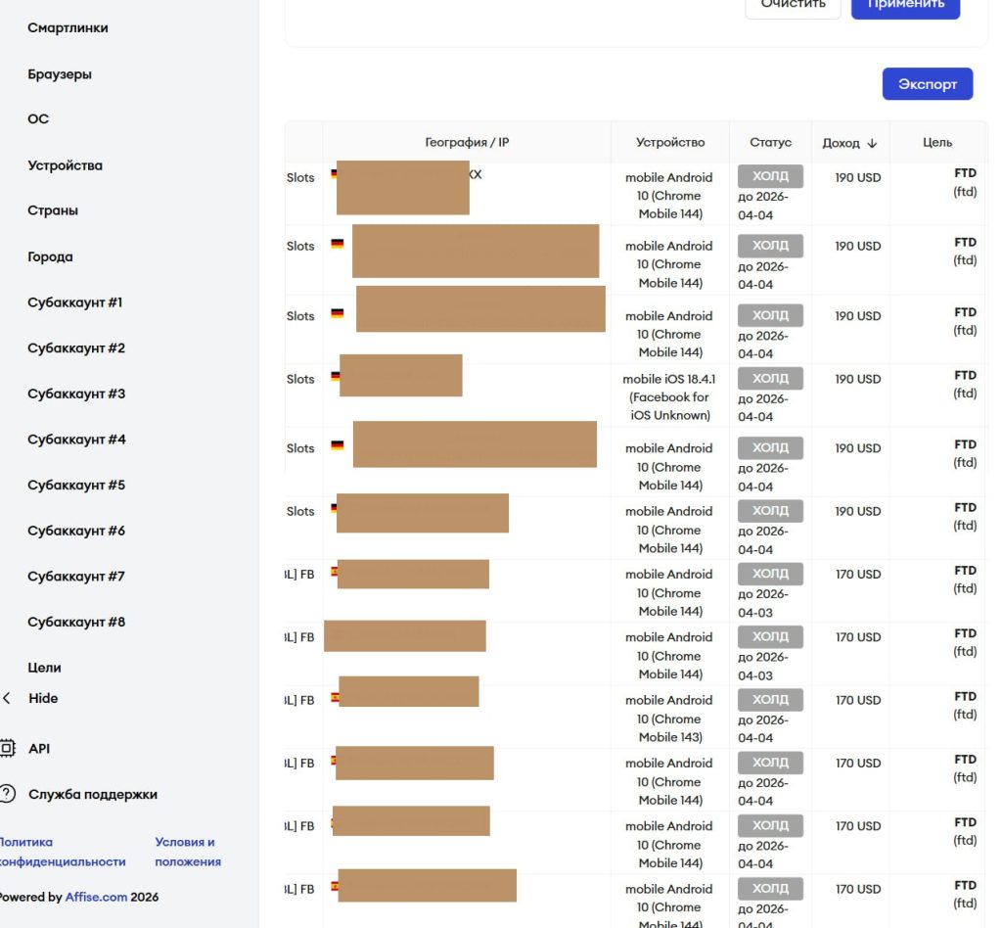Open the Affise.com link in footer
Viewport: 1002px width, 928px height.
tap(96, 897)
